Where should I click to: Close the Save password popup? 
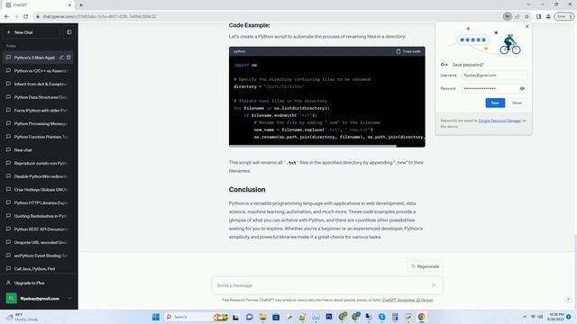click(527, 26)
